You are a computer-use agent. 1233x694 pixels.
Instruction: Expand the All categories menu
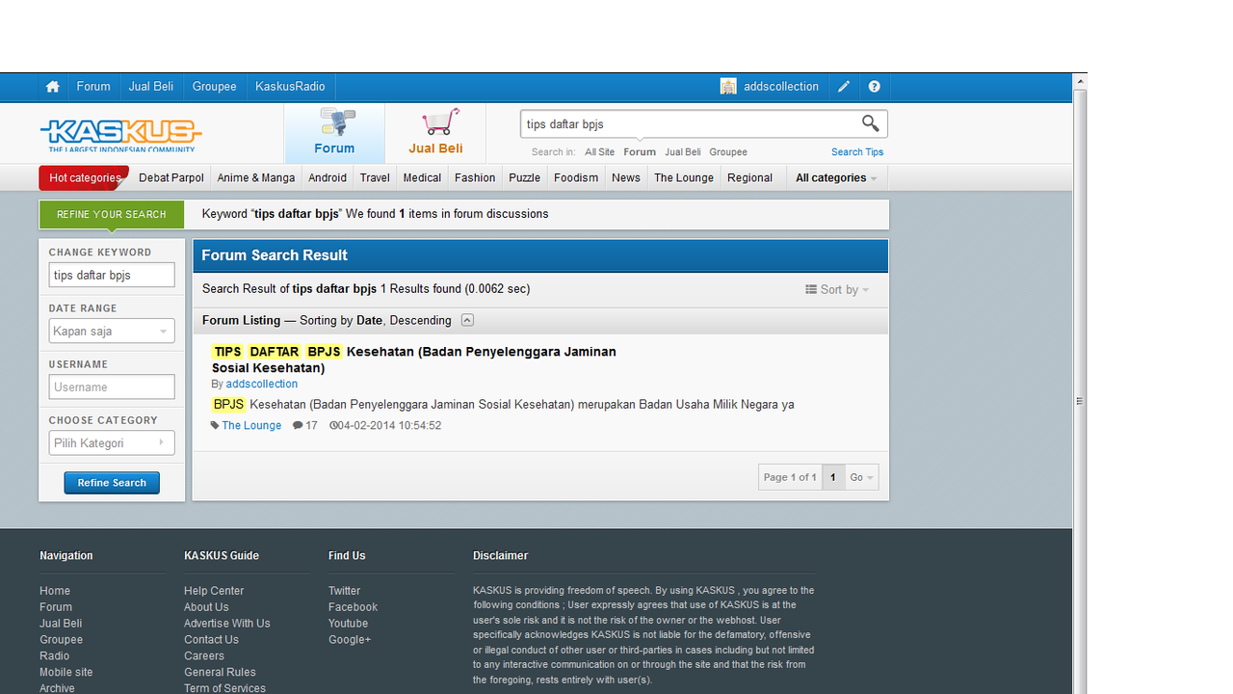pos(836,177)
